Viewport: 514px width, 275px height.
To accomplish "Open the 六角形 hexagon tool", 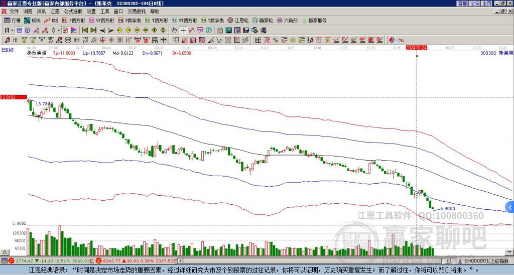I will pos(287,20).
